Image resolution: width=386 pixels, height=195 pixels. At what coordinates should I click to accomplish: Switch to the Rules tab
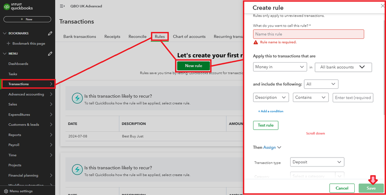click(160, 37)
